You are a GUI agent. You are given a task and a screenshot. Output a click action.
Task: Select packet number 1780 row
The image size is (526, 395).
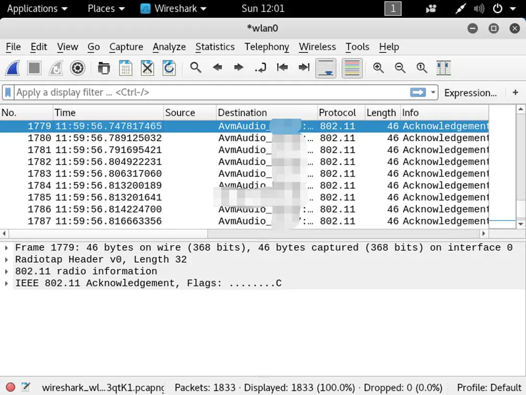coord(244,138)
